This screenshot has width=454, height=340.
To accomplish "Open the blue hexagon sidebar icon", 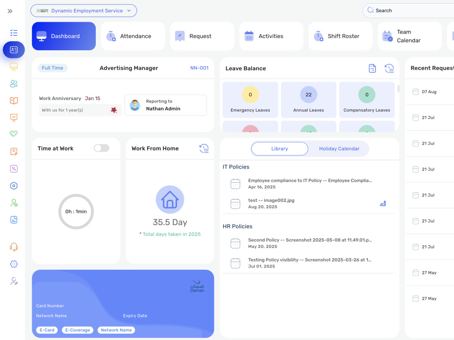I will [x=14, y=186].
